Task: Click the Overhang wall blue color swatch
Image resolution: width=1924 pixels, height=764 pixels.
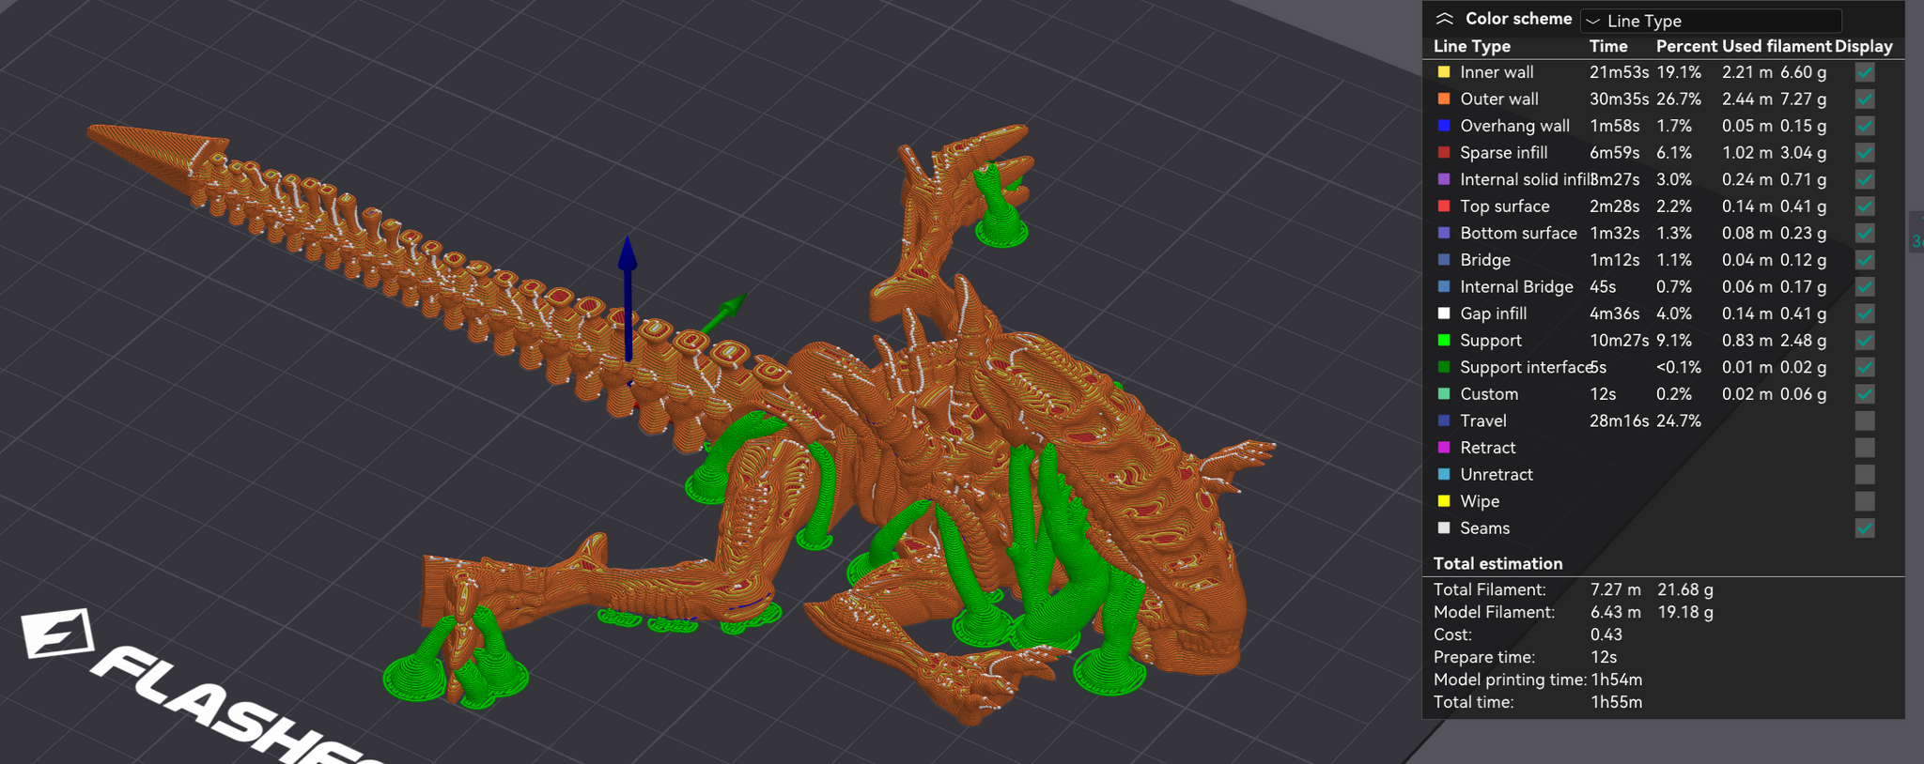Action: pyautogui.click(x=1444, y=126)
